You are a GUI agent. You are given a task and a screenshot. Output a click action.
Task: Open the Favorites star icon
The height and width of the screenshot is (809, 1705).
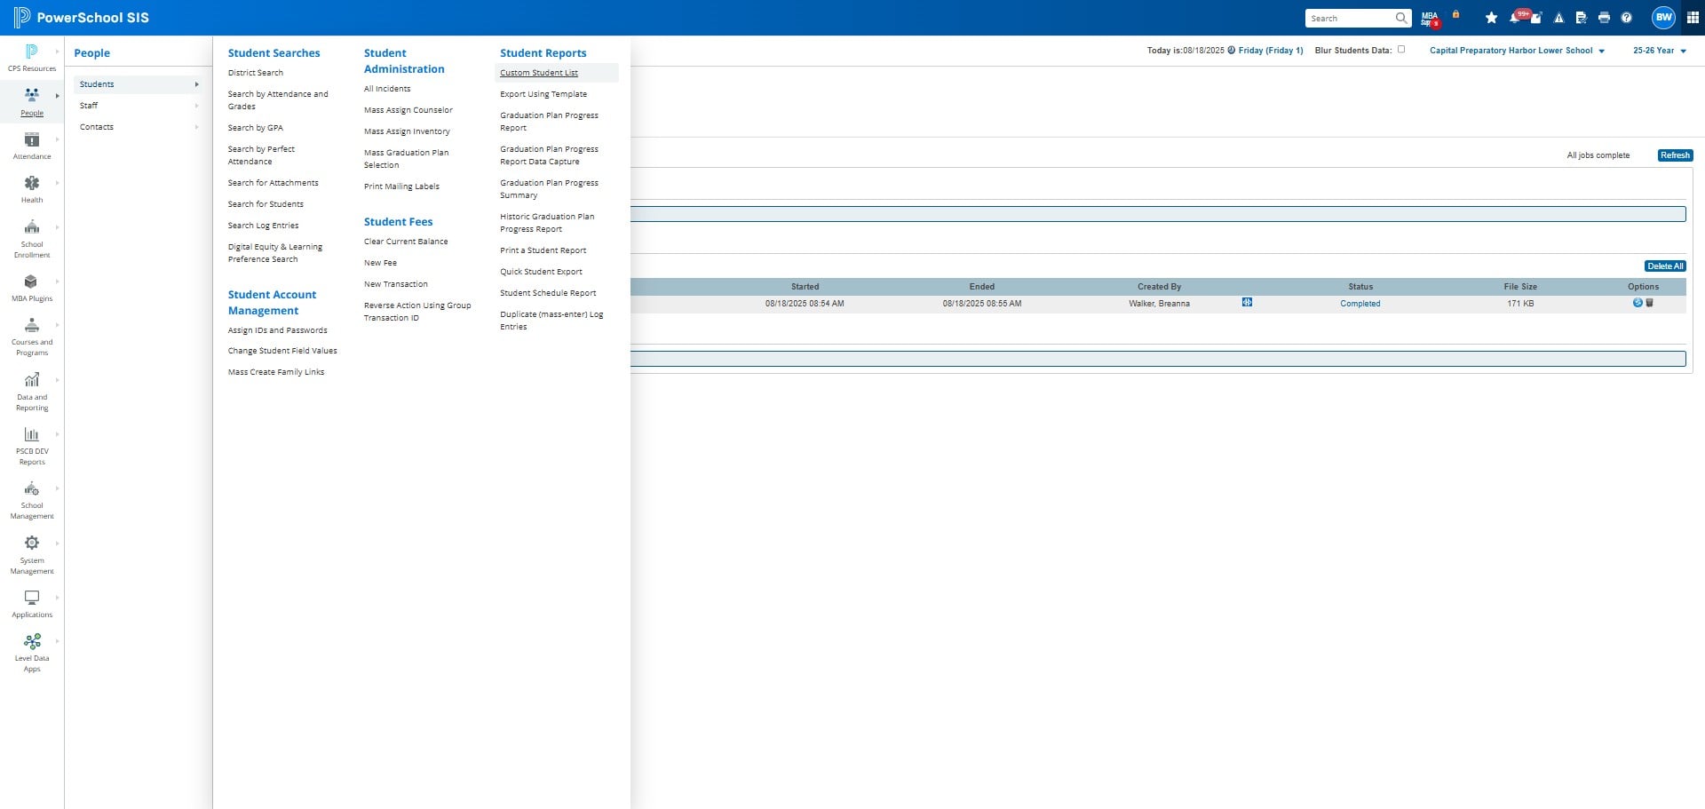pyautogui.click(x=1491, y=18)
